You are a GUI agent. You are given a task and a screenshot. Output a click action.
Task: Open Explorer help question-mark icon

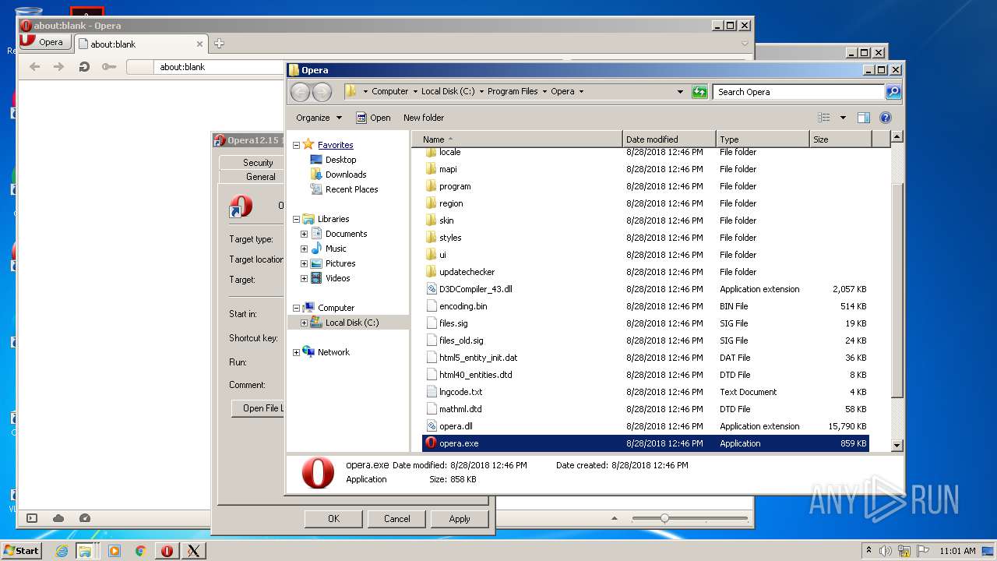click(885, 118)
